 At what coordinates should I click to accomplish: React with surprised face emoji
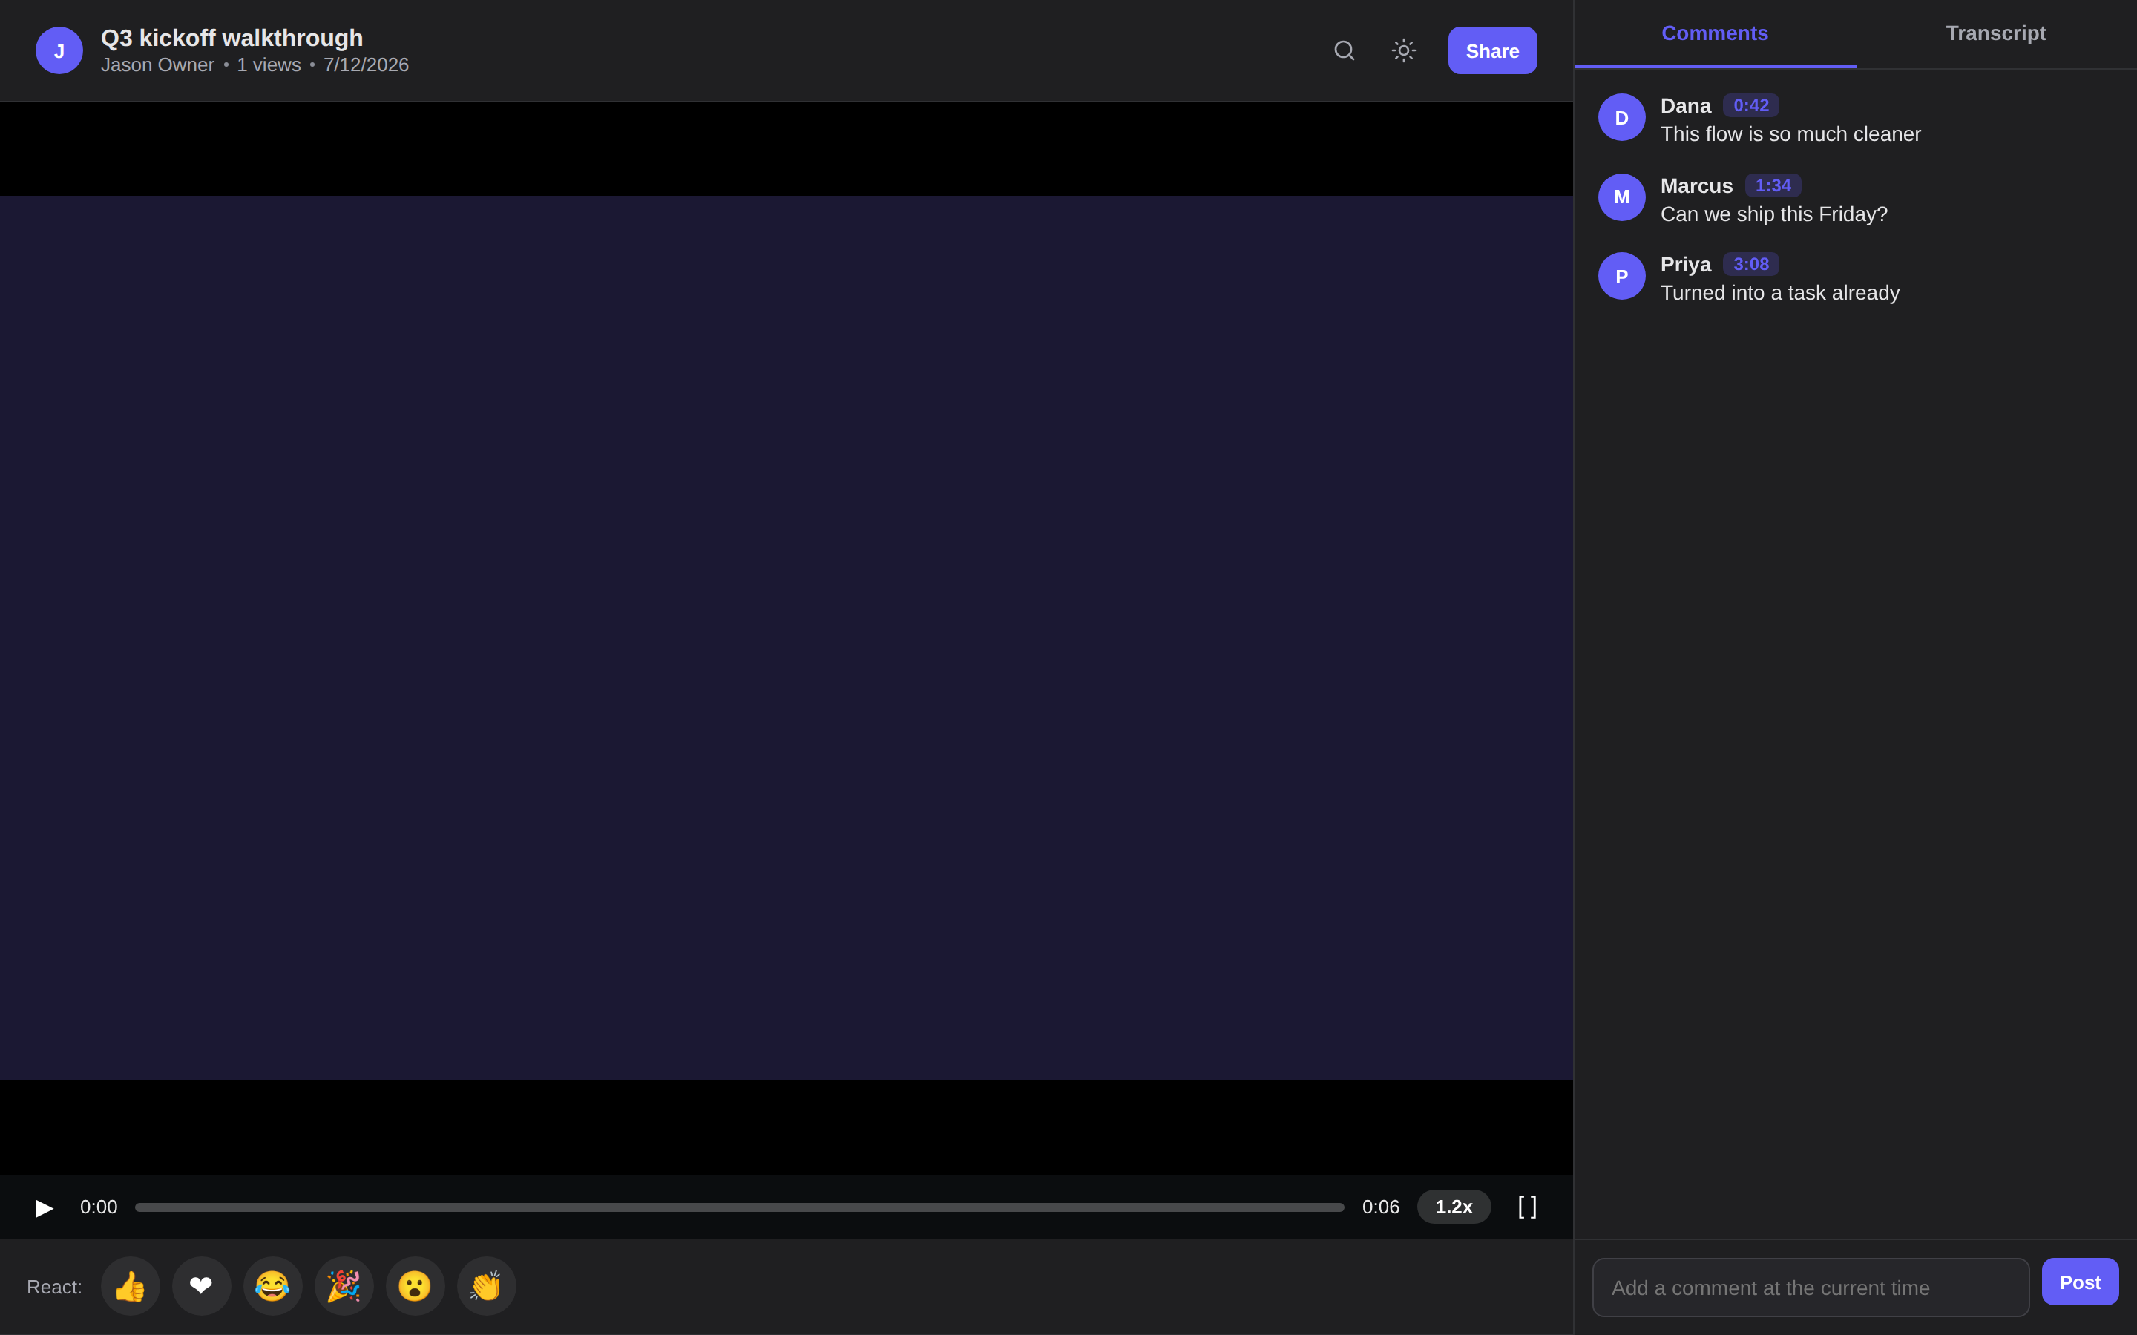point(415,1287)
